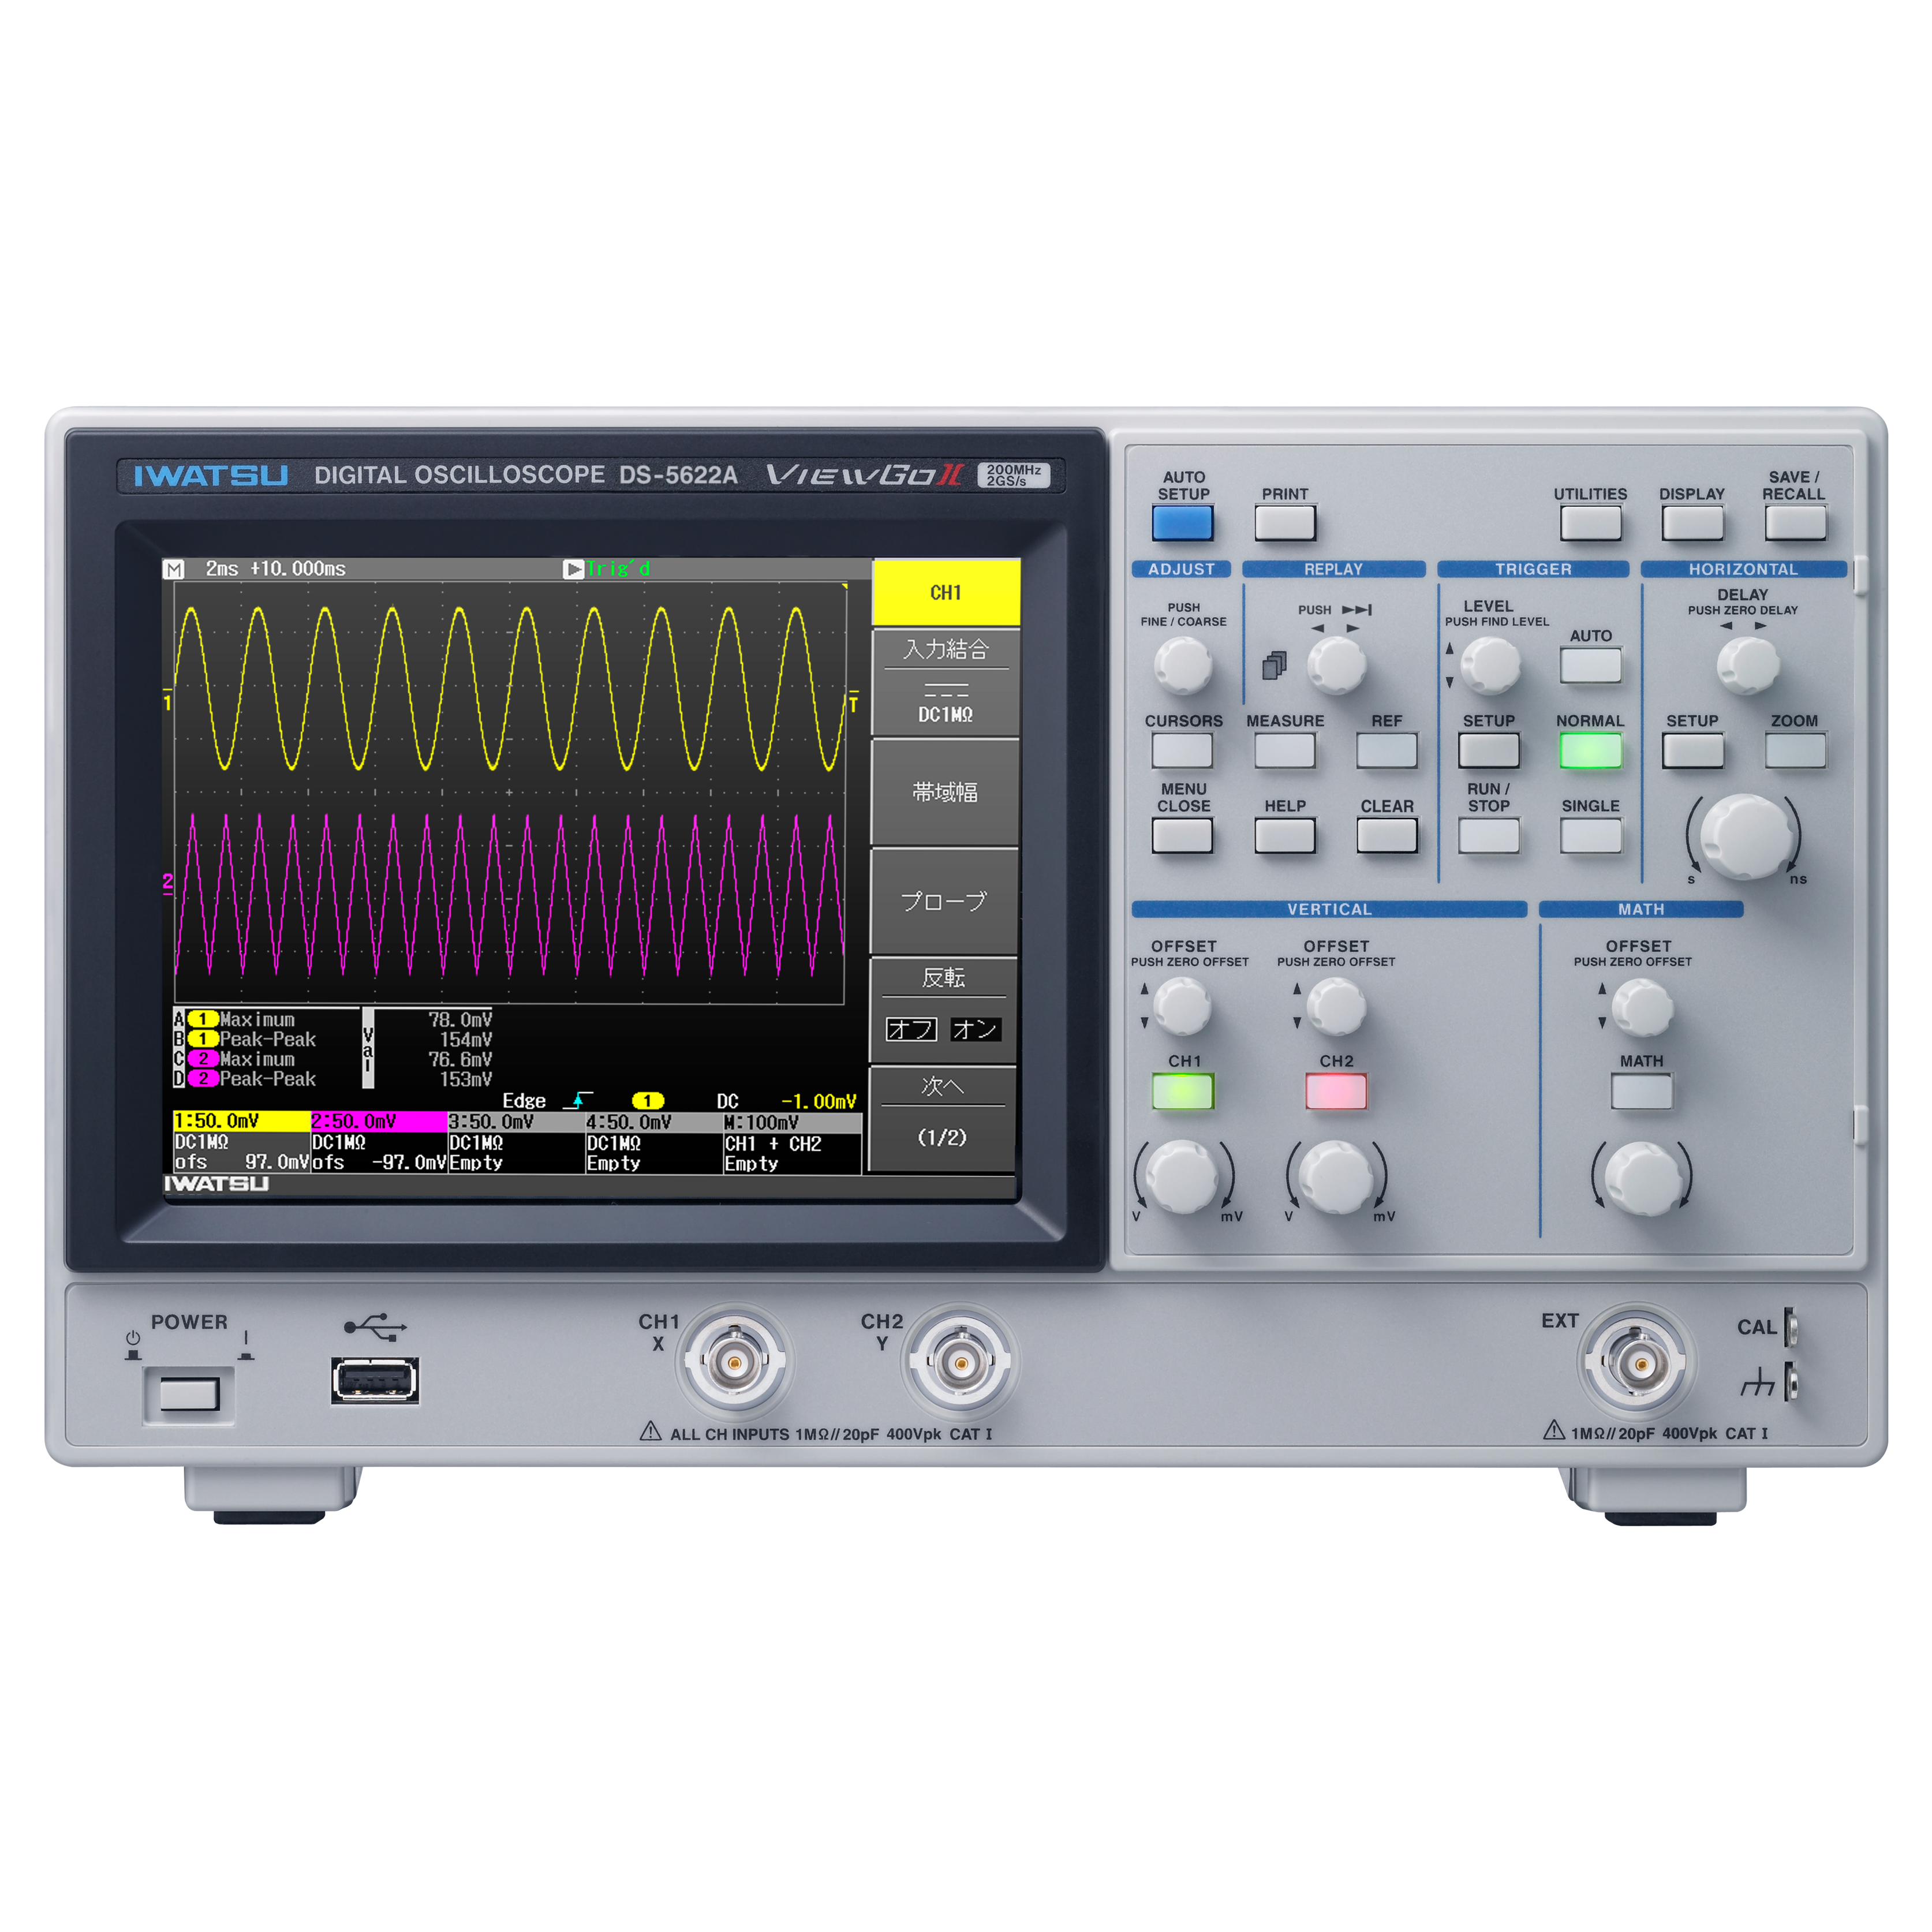
Task: Click the DISPLAY button
Action: 1691,522
